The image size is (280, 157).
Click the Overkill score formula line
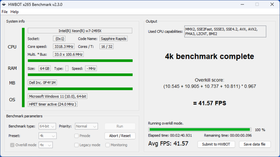coord(210,87)
